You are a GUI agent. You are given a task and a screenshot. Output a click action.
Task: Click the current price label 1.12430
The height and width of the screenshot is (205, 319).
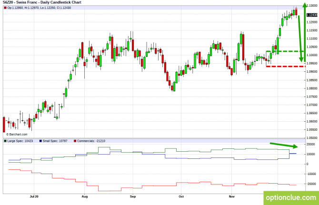(x=310, y=16)
